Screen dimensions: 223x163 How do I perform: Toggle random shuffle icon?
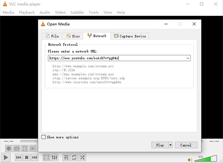click(x=82, y=157)
